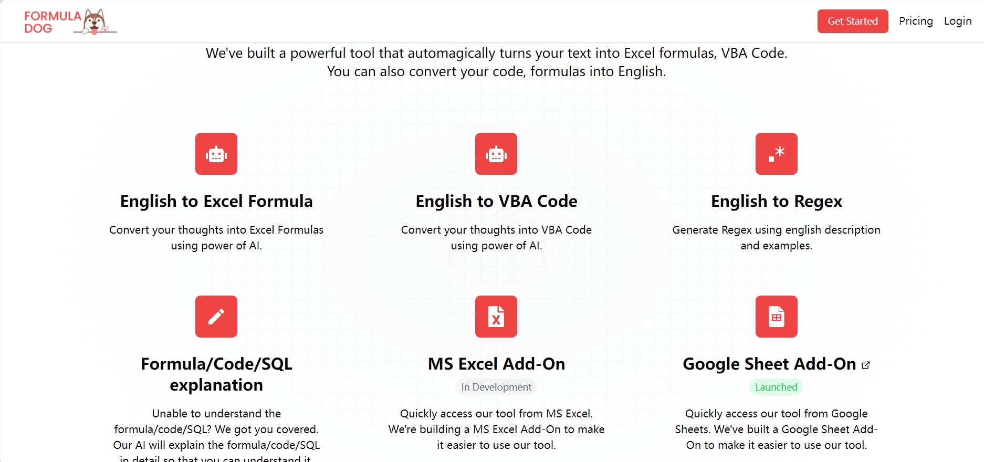This screenshot has width=984, height=462.
Task: Open Formula/Code/SQL explanation heading
Action: tap(216, 374)
